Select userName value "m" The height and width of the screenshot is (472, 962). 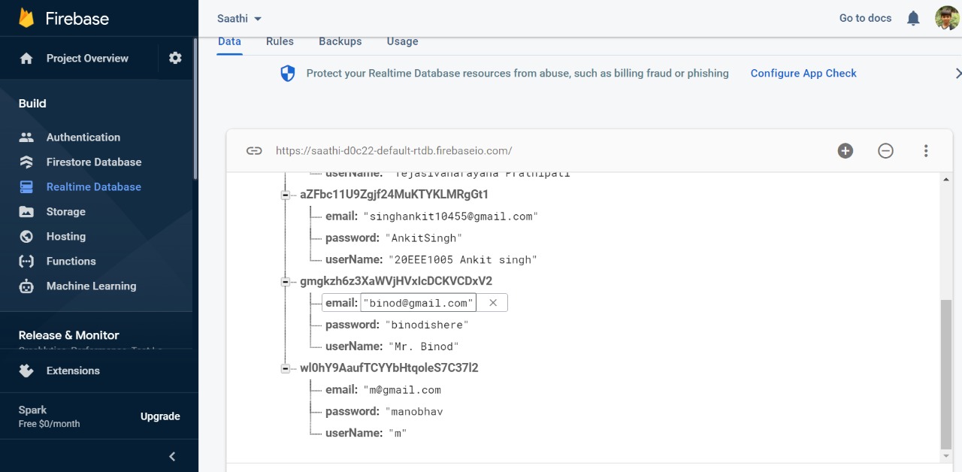tap(397, 434)
